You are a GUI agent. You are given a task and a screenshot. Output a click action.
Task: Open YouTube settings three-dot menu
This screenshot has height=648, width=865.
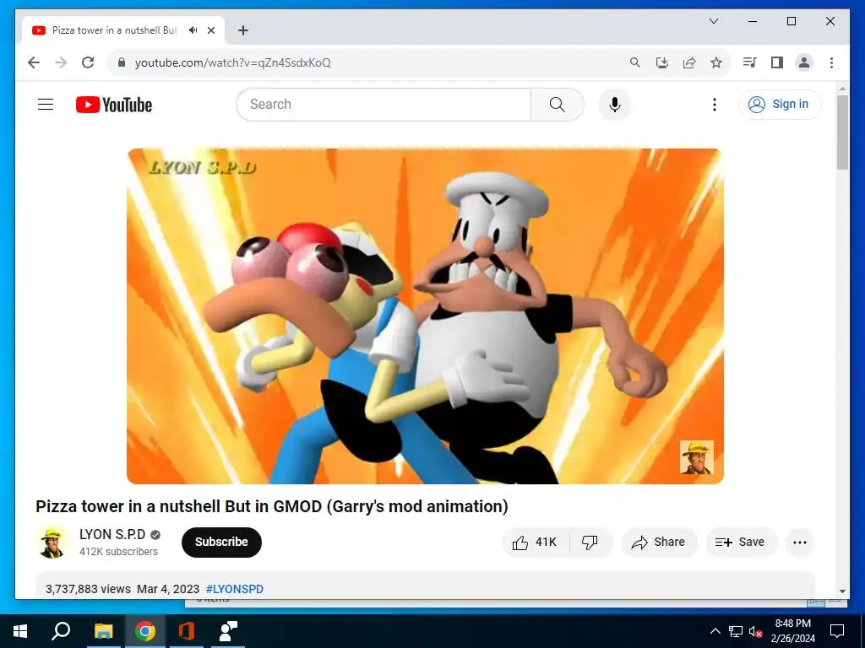715,104
